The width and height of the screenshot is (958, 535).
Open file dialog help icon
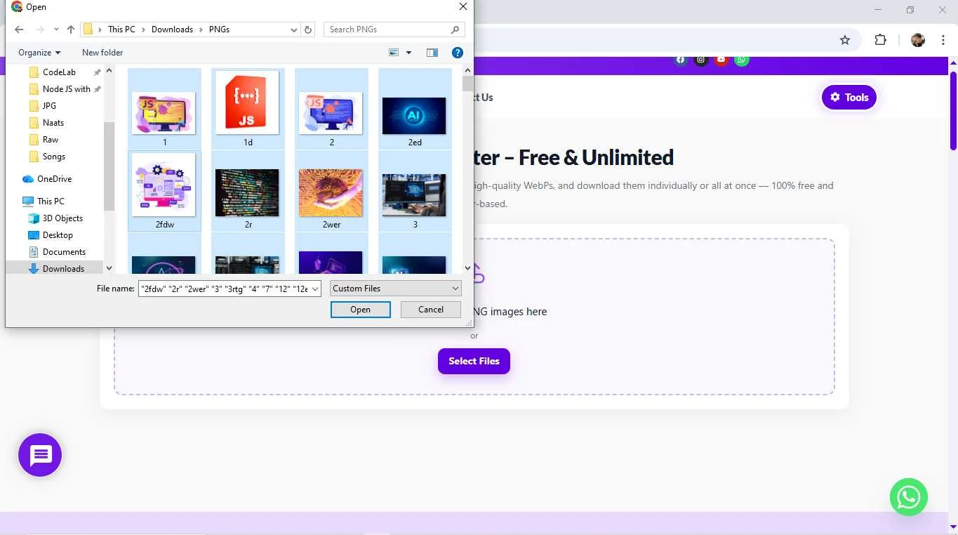coord(458,53)
